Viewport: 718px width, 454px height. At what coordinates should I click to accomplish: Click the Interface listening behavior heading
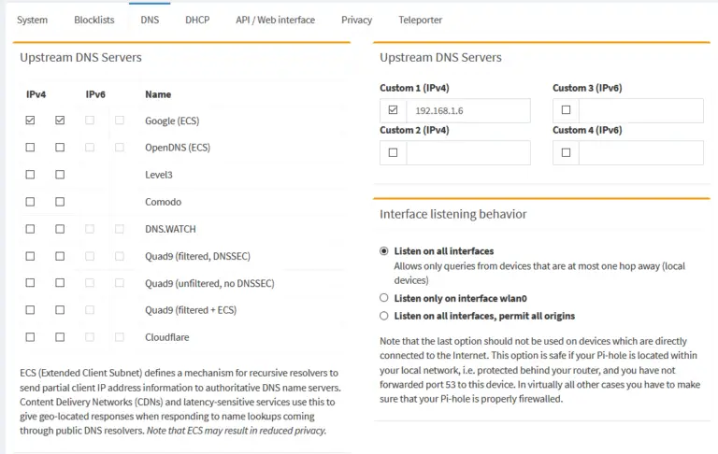[x=452, y=214]
